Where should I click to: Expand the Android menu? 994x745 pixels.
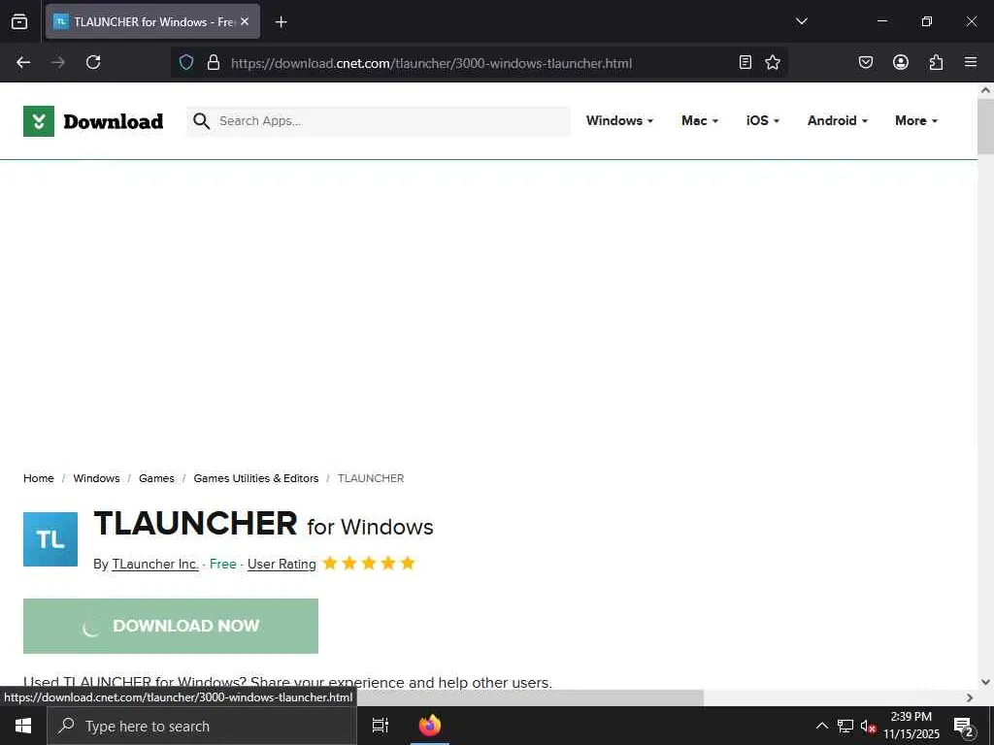pyautogui.click(x=838, y=120)
